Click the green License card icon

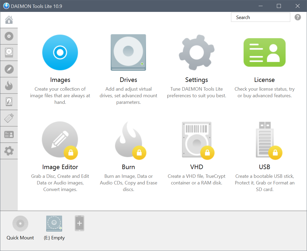tap(264, 53)
